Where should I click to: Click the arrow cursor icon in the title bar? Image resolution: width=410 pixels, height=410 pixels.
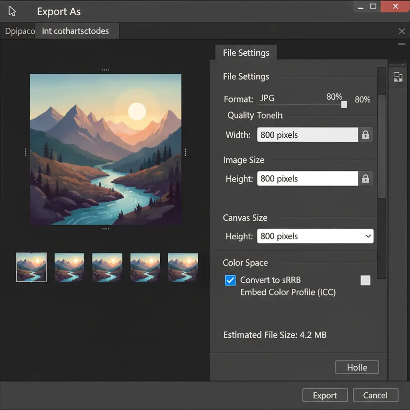12,12
